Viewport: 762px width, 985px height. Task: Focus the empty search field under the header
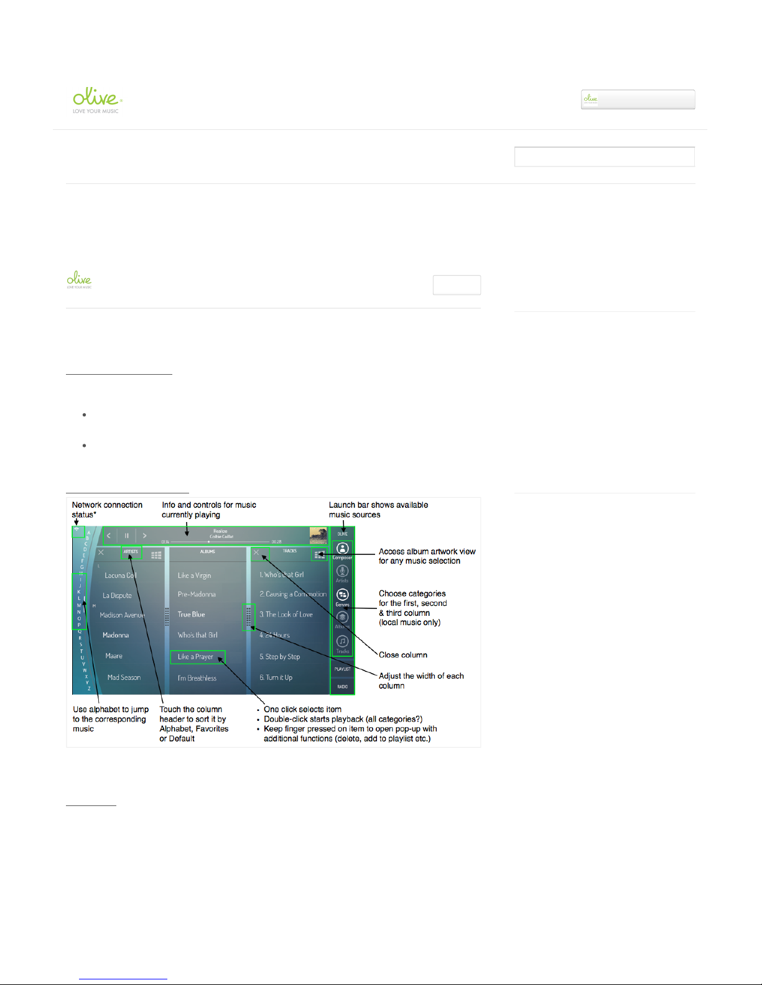click(604, 157)
